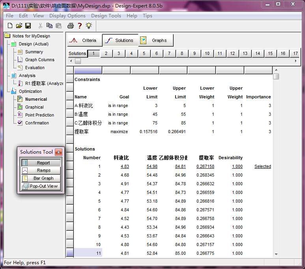Select Point Prediction tree node
Screen dimensions: 305x269
click(x=39, y=115)
